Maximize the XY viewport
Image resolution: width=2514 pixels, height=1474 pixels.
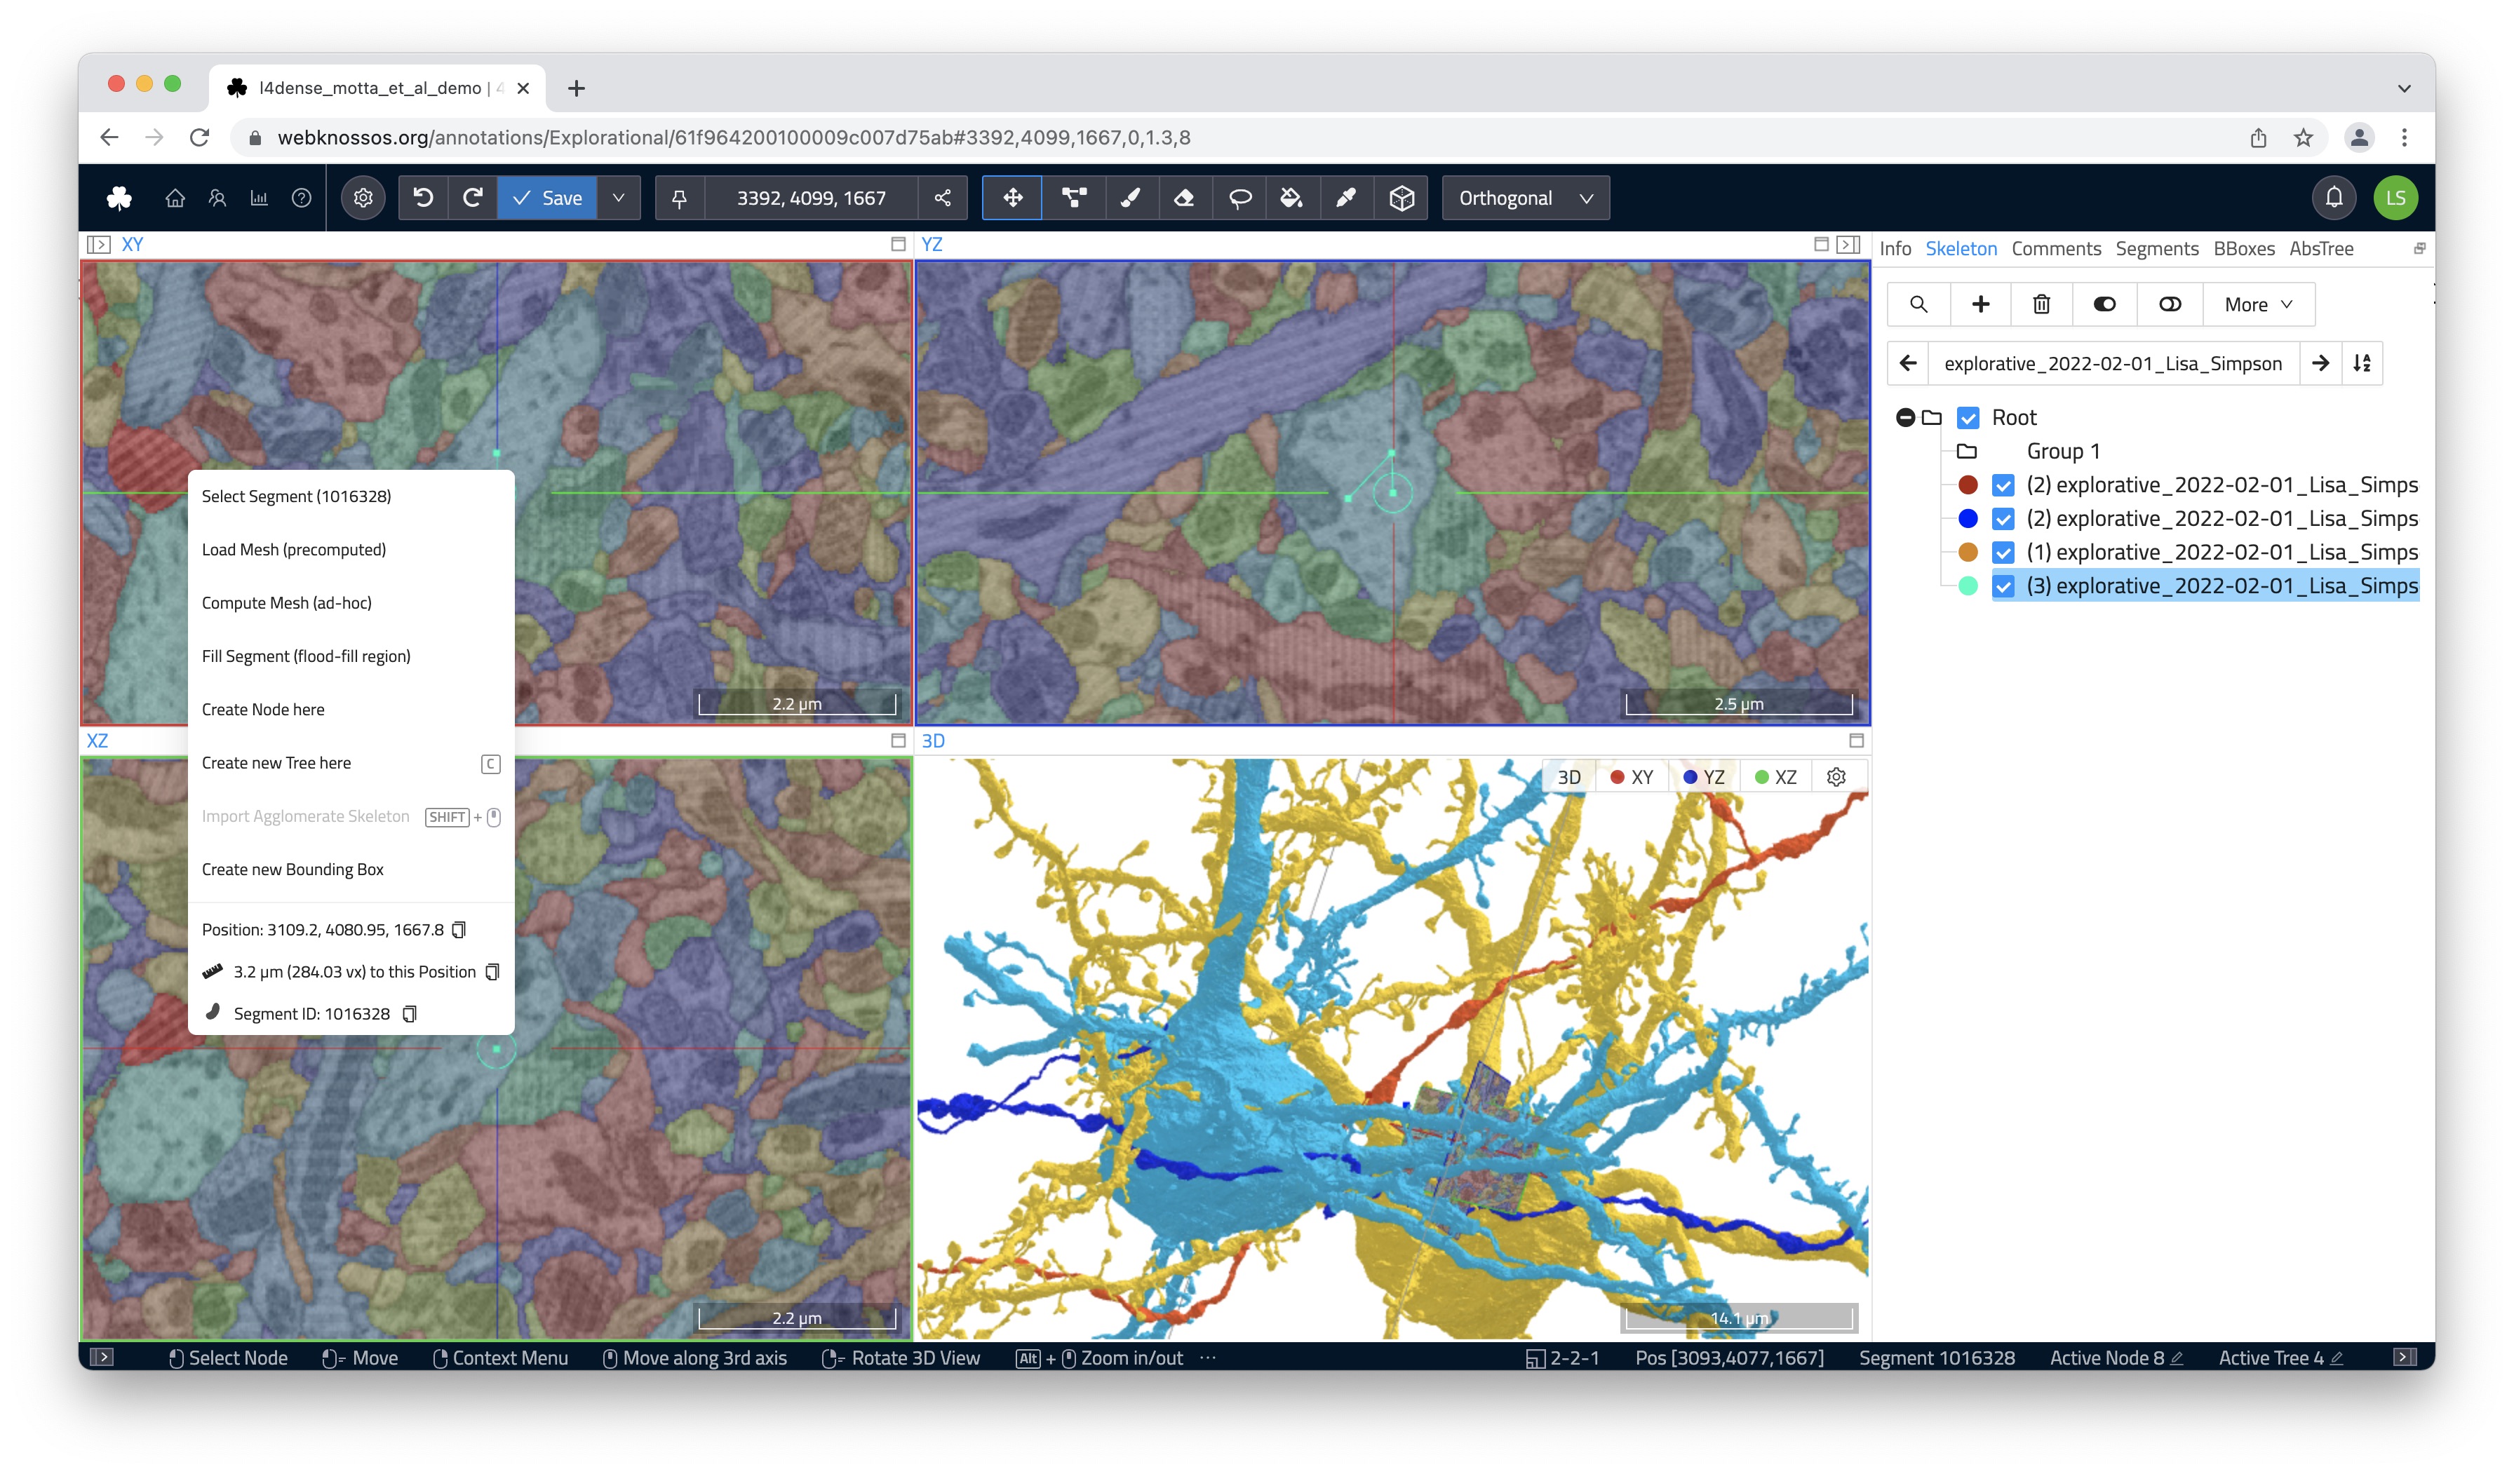coord(898,244)
